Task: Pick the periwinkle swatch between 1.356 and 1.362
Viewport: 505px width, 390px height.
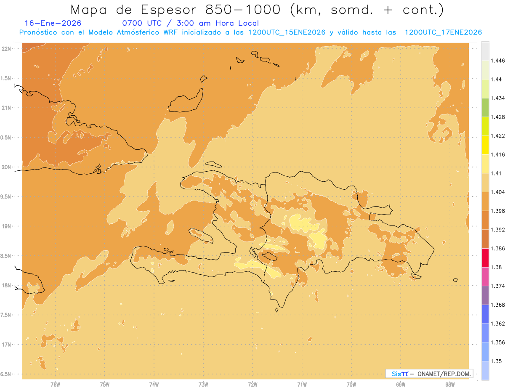Action: [485, 333]
